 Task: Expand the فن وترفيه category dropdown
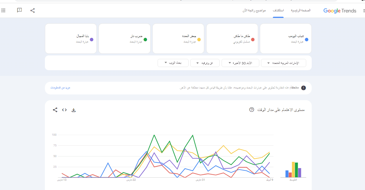(205, 63)
